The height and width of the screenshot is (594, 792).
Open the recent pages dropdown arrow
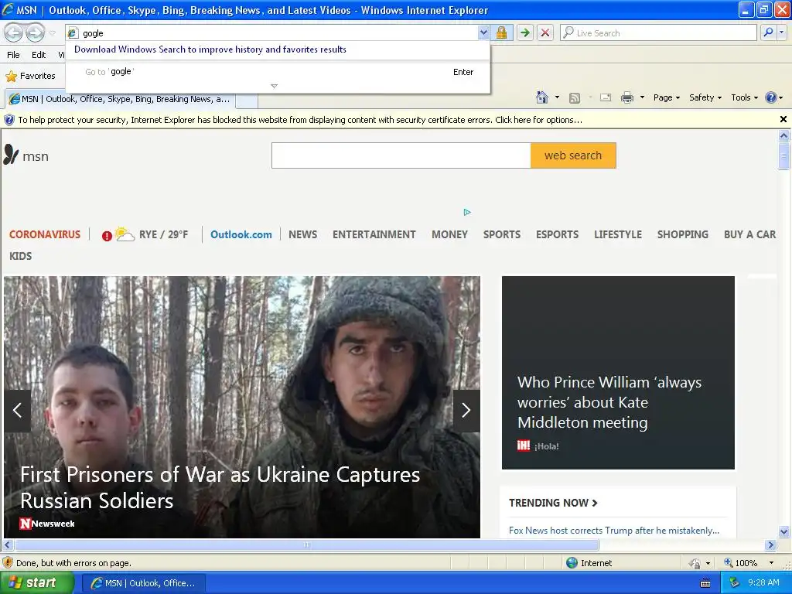click(x=52, y=32)
